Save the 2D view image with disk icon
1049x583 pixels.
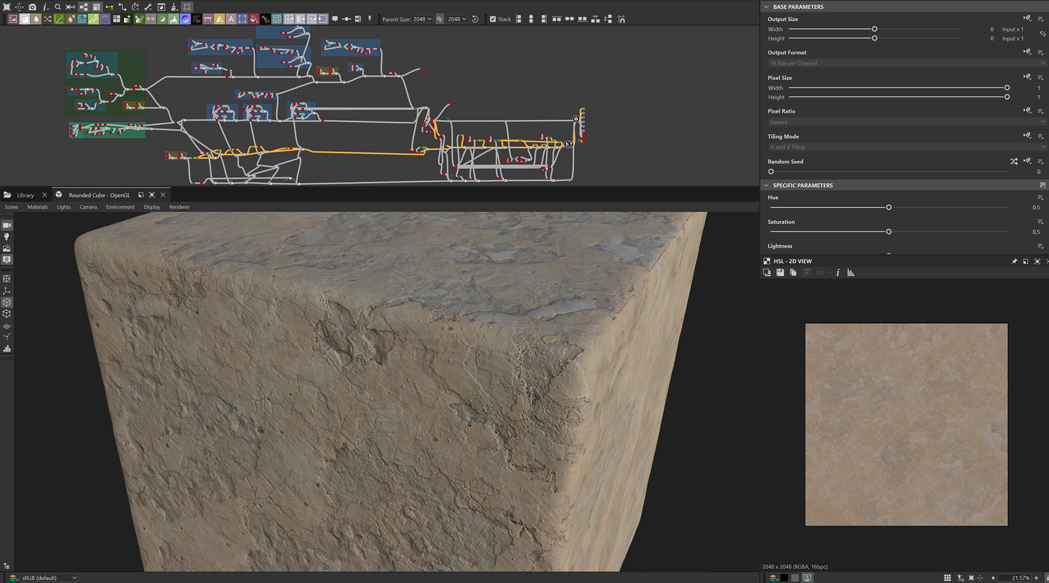[x=780, y=273]
